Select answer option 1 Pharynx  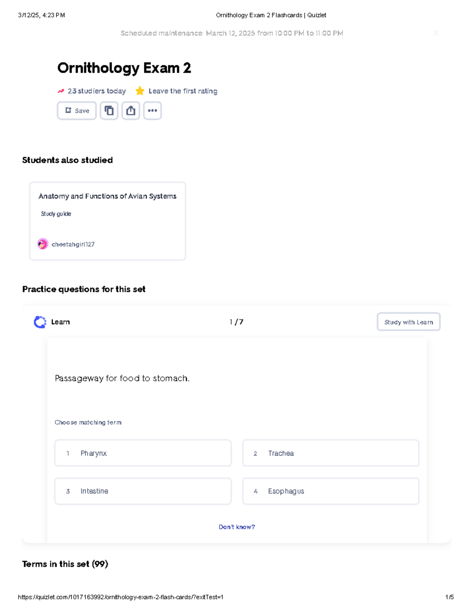(143, 453)
